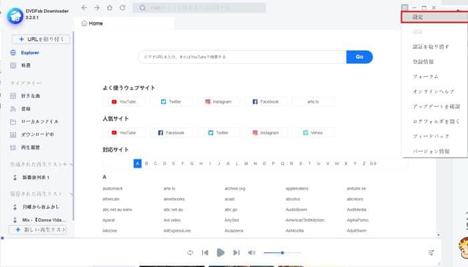Click the play button

pos(220,253)
